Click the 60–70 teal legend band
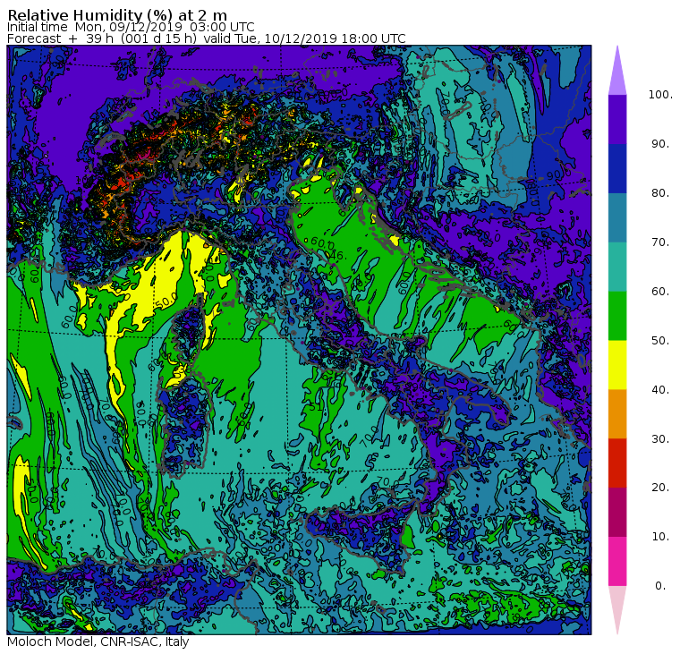The width and height of the screenshot is (680, 654). click(617, 267)
